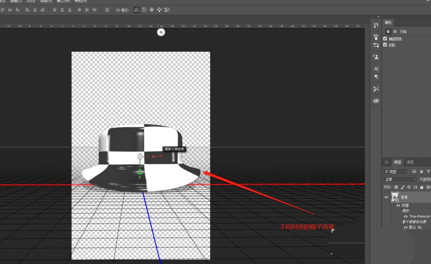Select the 3D roll tool in options bar
This screenshot has width=431, height=264.
click(144, 9)
